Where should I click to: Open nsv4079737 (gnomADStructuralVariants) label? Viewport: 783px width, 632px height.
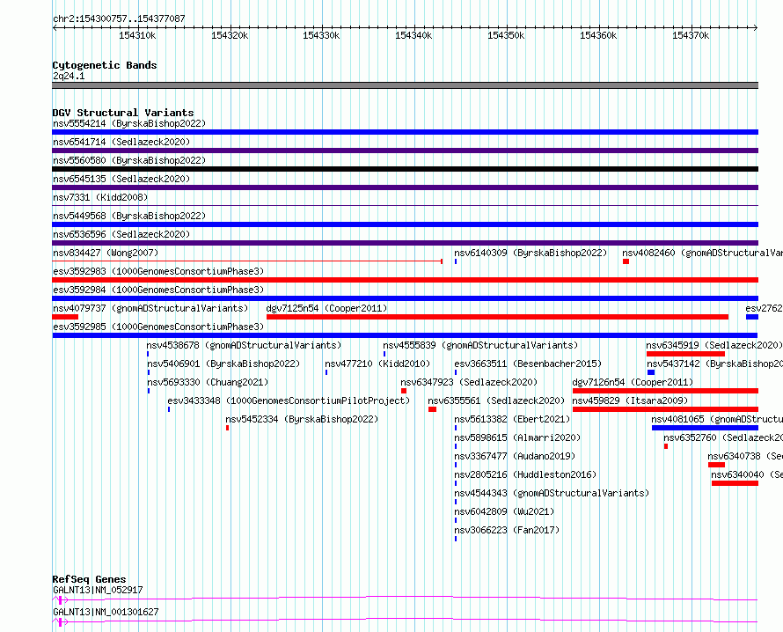coord(150,308)
